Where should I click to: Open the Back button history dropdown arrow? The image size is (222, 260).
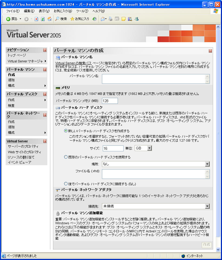[x=20, y=19]
